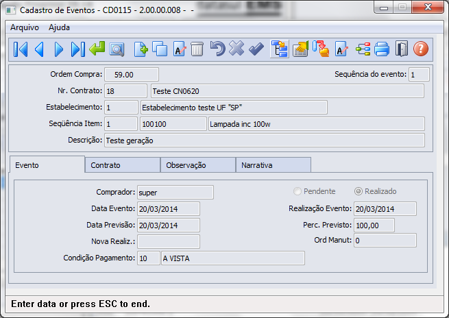Click the Nr. Contrato number field

point(125,91)
